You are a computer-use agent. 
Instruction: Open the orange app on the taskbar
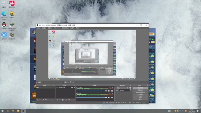point(18,111)
